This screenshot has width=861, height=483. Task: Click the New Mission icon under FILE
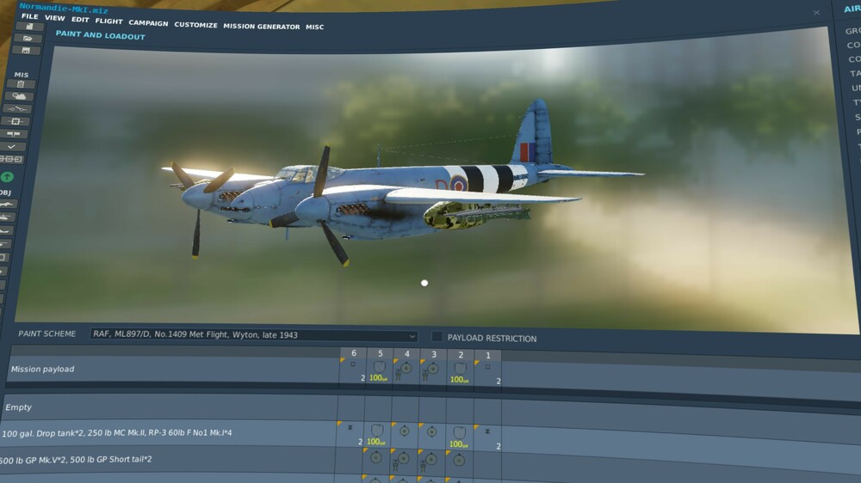[29, 27]
